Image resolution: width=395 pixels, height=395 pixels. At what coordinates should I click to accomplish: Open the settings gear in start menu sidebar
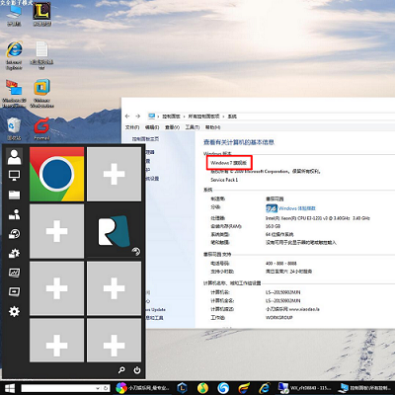(14, 311)
